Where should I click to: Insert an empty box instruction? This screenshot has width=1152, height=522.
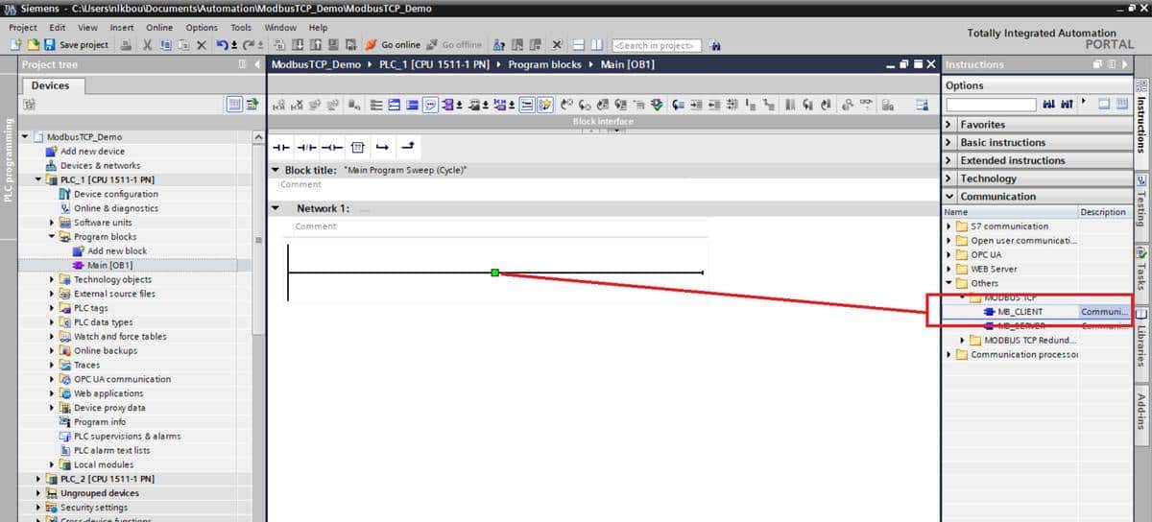pos(357,147)
